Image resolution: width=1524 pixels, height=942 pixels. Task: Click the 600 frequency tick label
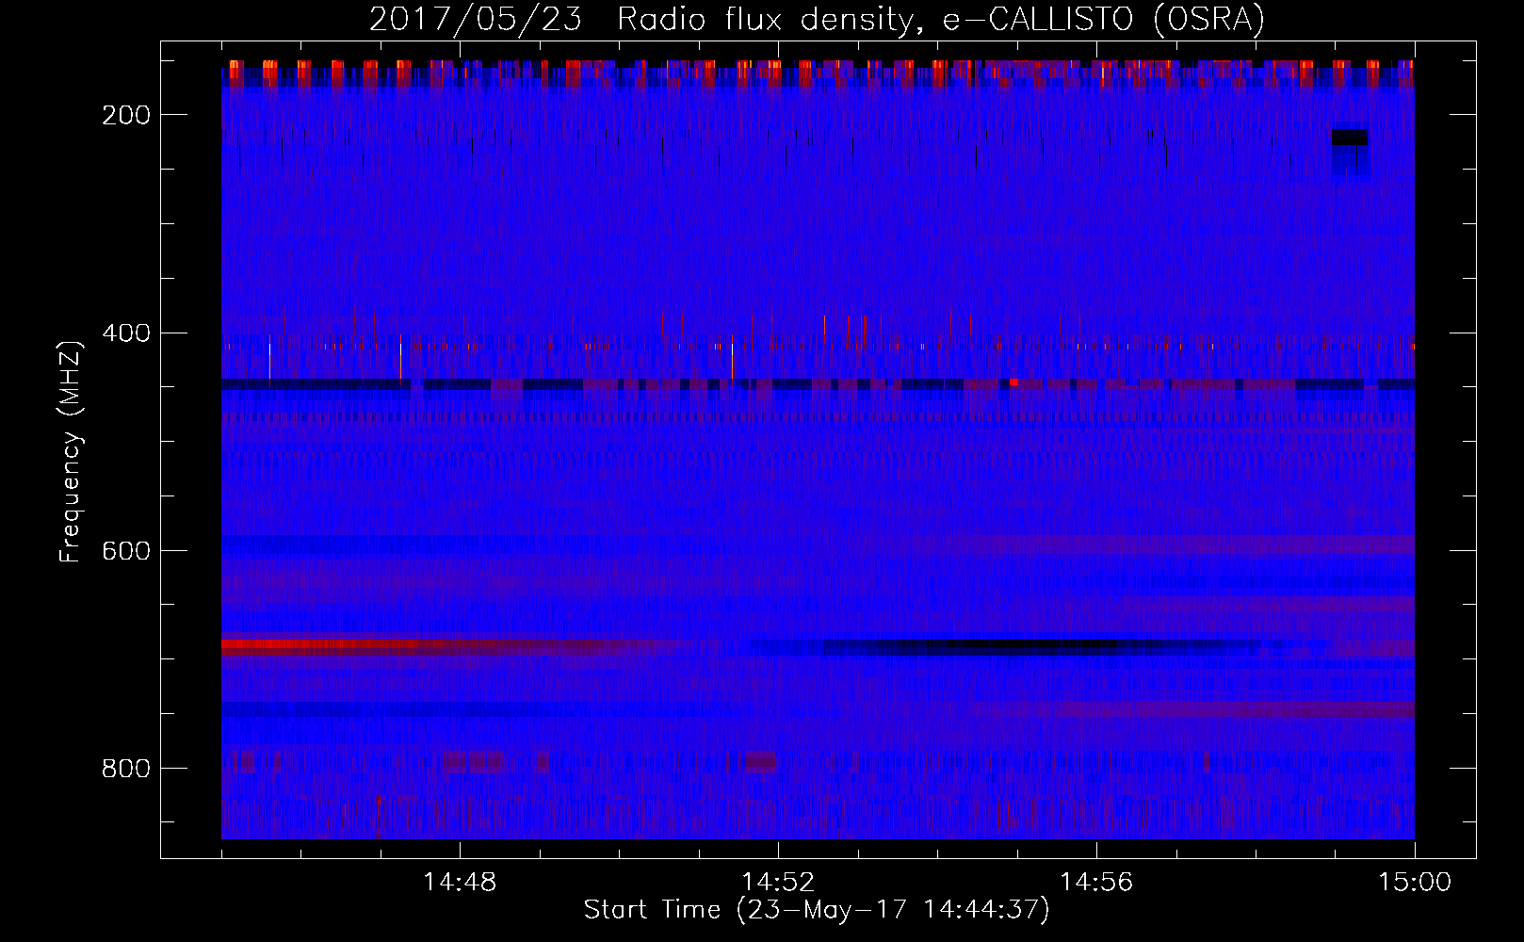click(x=124, y=551)
